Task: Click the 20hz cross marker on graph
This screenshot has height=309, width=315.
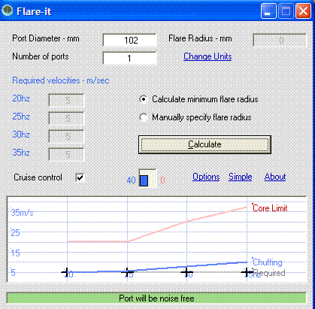Action: 67,271
